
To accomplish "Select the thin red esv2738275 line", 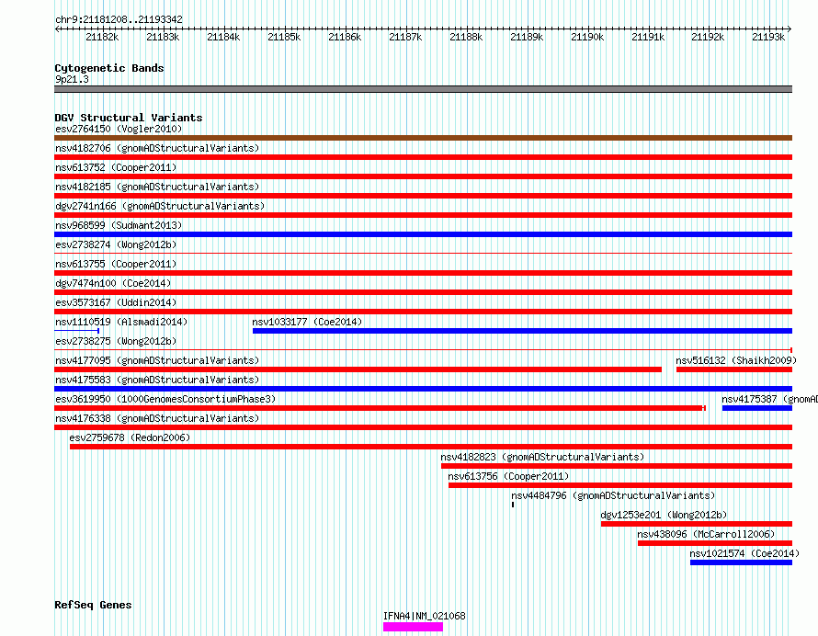I will [423, 350].
